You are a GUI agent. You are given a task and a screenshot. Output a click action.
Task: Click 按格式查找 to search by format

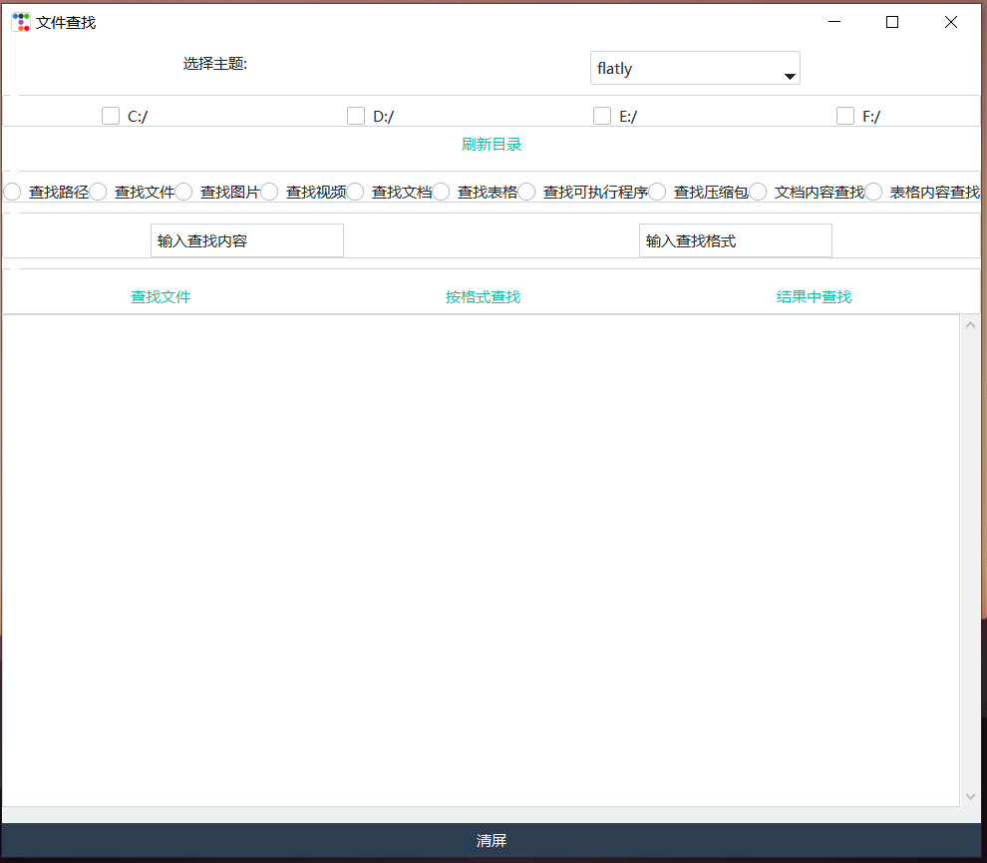[483, 296]
